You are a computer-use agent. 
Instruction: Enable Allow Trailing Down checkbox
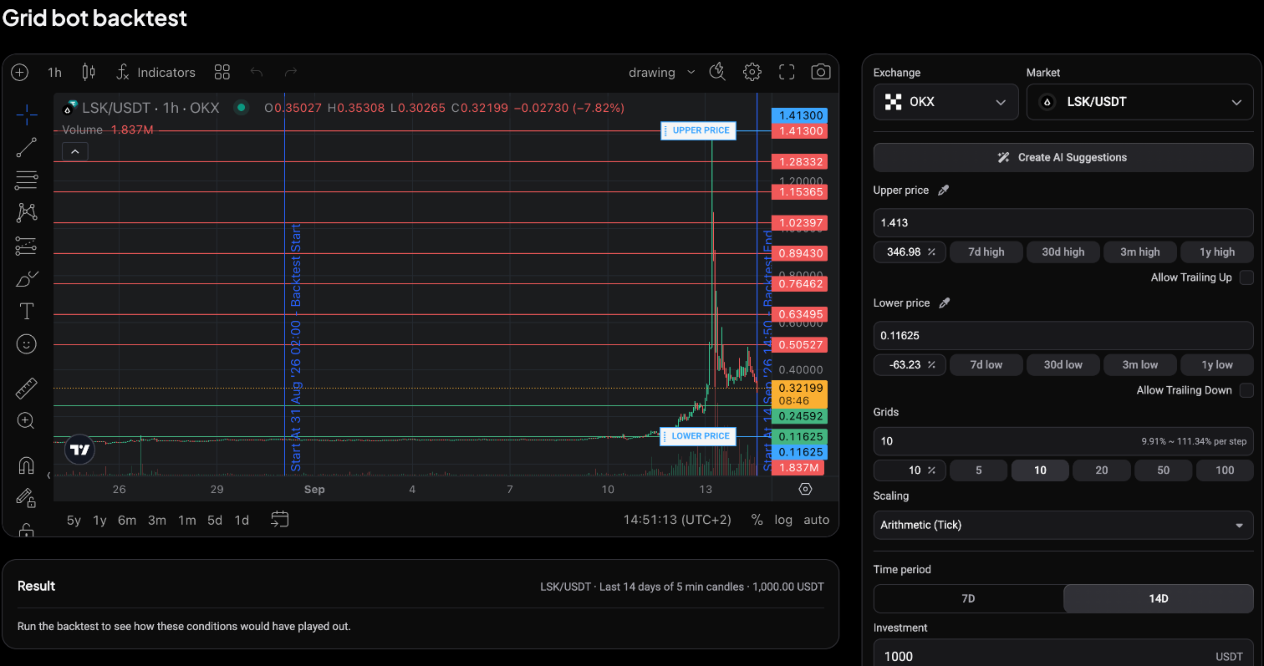point(1246,390)
